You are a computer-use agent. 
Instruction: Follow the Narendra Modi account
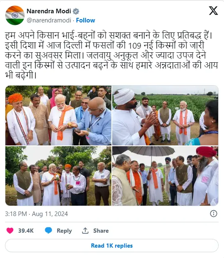coord(85,20)
